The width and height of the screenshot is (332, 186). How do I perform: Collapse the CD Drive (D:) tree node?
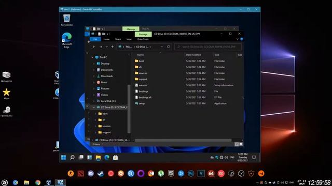coord(93,107)
